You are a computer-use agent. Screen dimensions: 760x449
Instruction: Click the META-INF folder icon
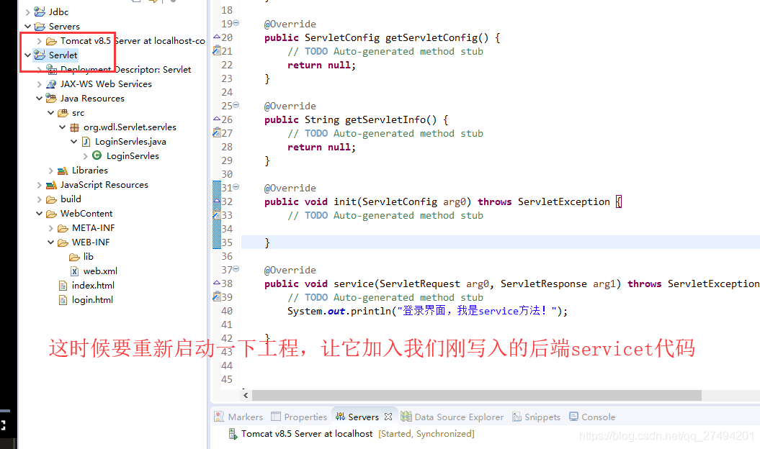coord(63,228)
